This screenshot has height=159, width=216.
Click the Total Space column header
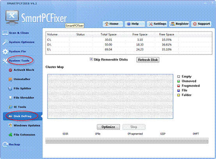coord(108,35)
